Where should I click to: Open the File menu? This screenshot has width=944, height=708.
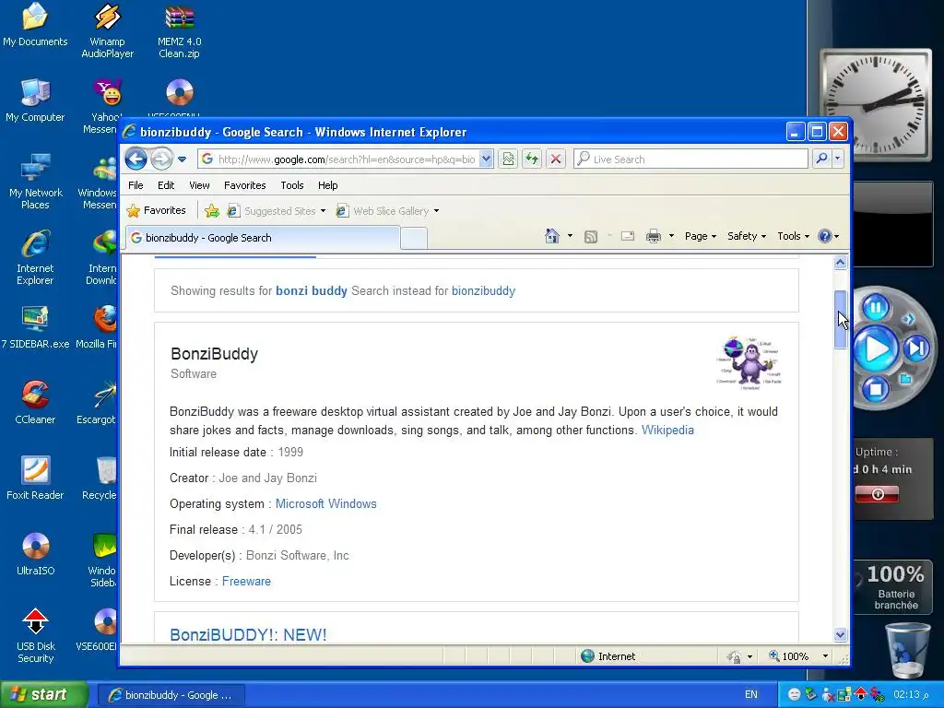136,185
